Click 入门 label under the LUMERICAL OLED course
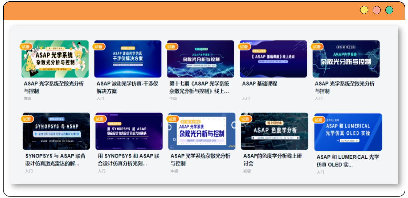This screenshot has width=408, height=198. (321, 172)
